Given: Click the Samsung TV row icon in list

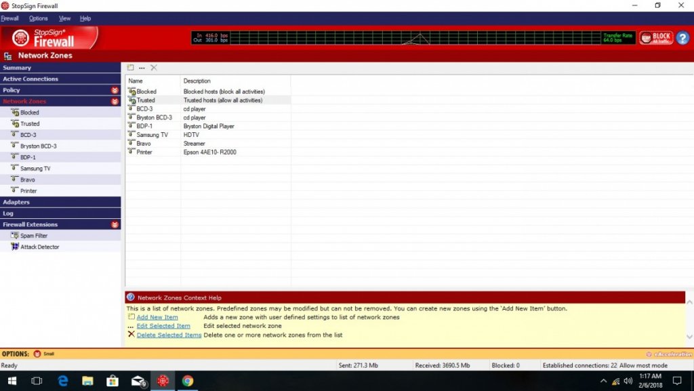Looking at the screenshot, I should [131, 134].
